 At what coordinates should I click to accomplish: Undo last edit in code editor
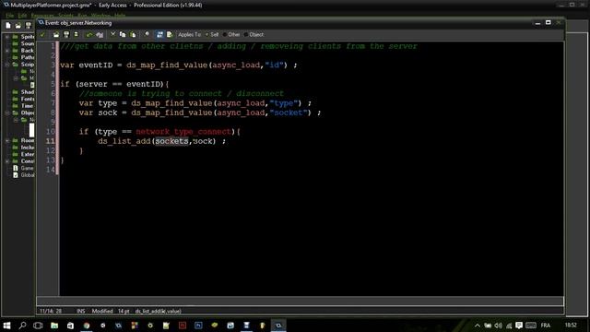coord(89,35)
